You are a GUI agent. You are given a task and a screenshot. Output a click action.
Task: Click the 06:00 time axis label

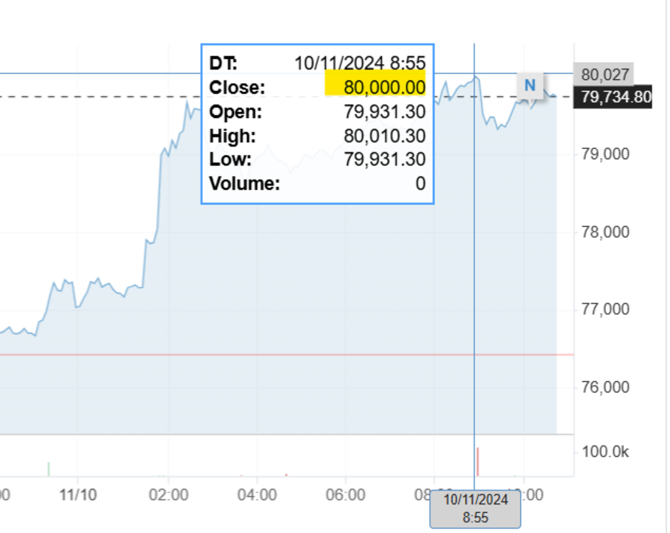click(x=346, y=495)
